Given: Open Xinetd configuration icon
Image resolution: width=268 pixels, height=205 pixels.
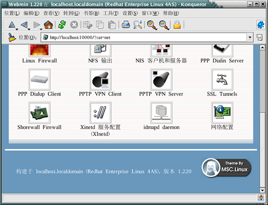Looking at the screenshot, I should pyautogui.click(x=100, y=113).
